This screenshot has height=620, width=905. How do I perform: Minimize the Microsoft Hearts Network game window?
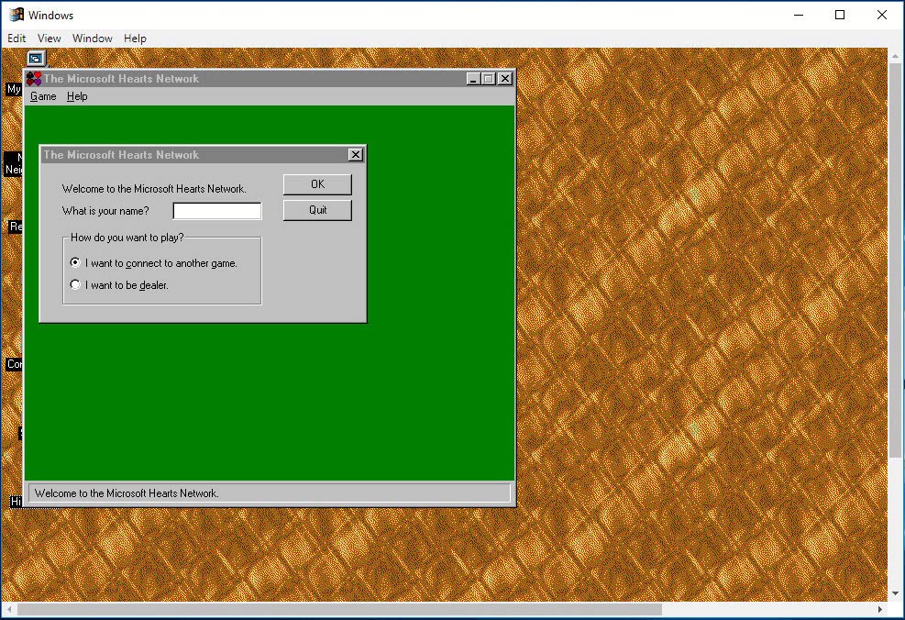click(473, 79)
